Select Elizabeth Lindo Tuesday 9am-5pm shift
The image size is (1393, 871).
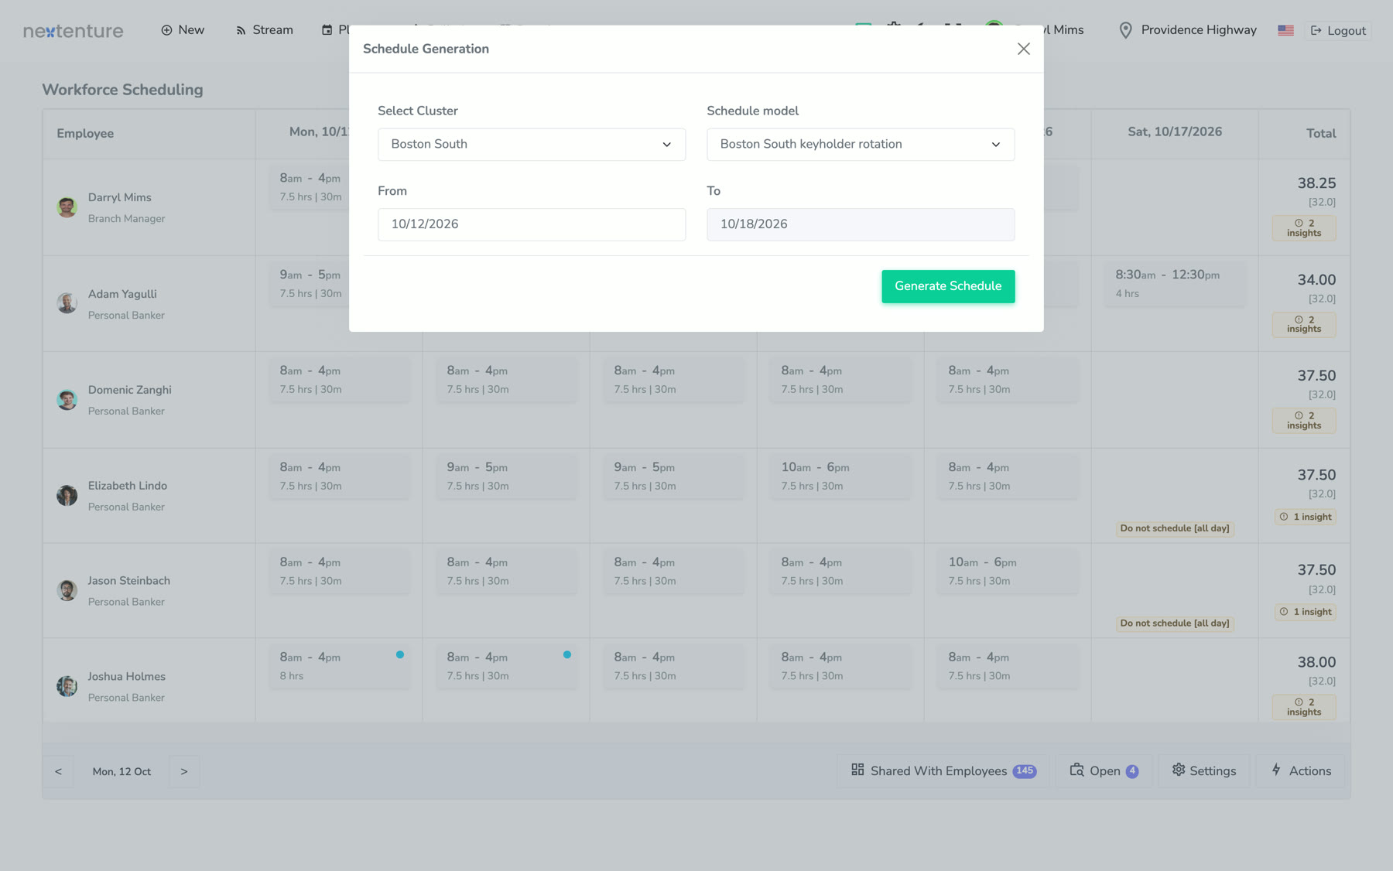point(506,476)
